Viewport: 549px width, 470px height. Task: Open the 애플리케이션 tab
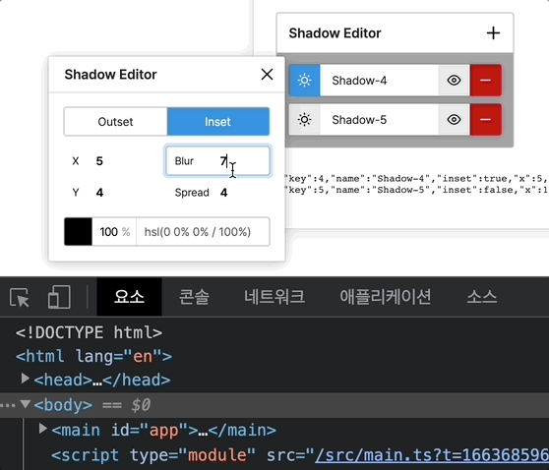(x=385, y=297)
